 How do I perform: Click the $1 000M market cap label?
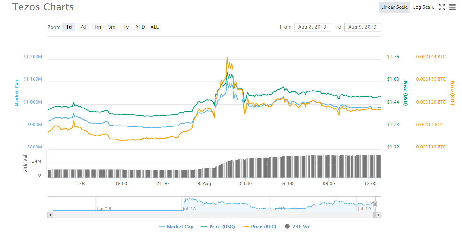pos(33,102)
